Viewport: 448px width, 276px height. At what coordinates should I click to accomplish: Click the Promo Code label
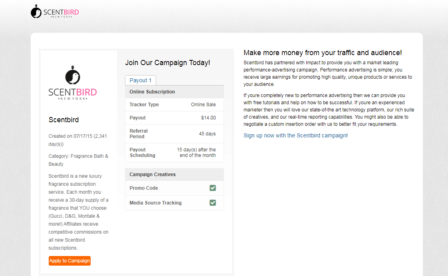(x=144, y=188)
